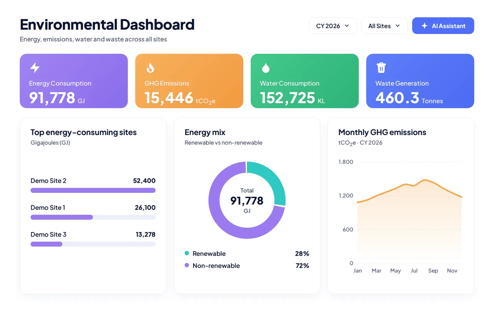The width and height of the screenshot is (494, 309).
Task: Click the purple Non-renewable legend dot
Action: point(187,265)
